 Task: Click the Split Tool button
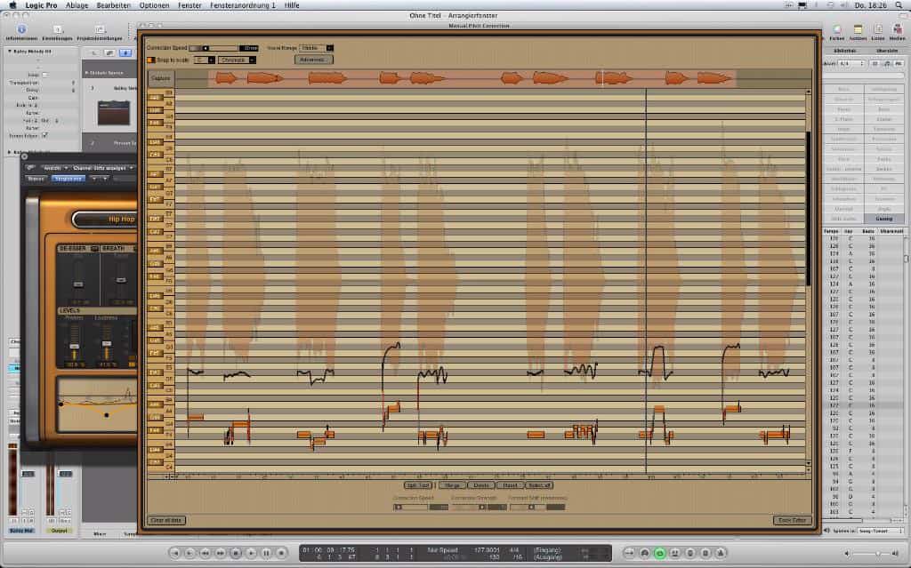tap(418, 485)
